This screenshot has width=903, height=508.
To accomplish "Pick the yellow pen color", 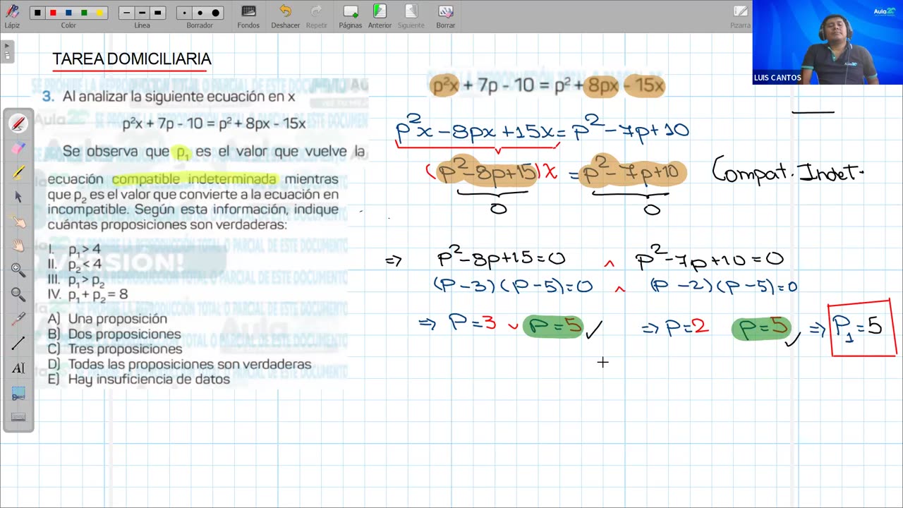I will point(99,13).
